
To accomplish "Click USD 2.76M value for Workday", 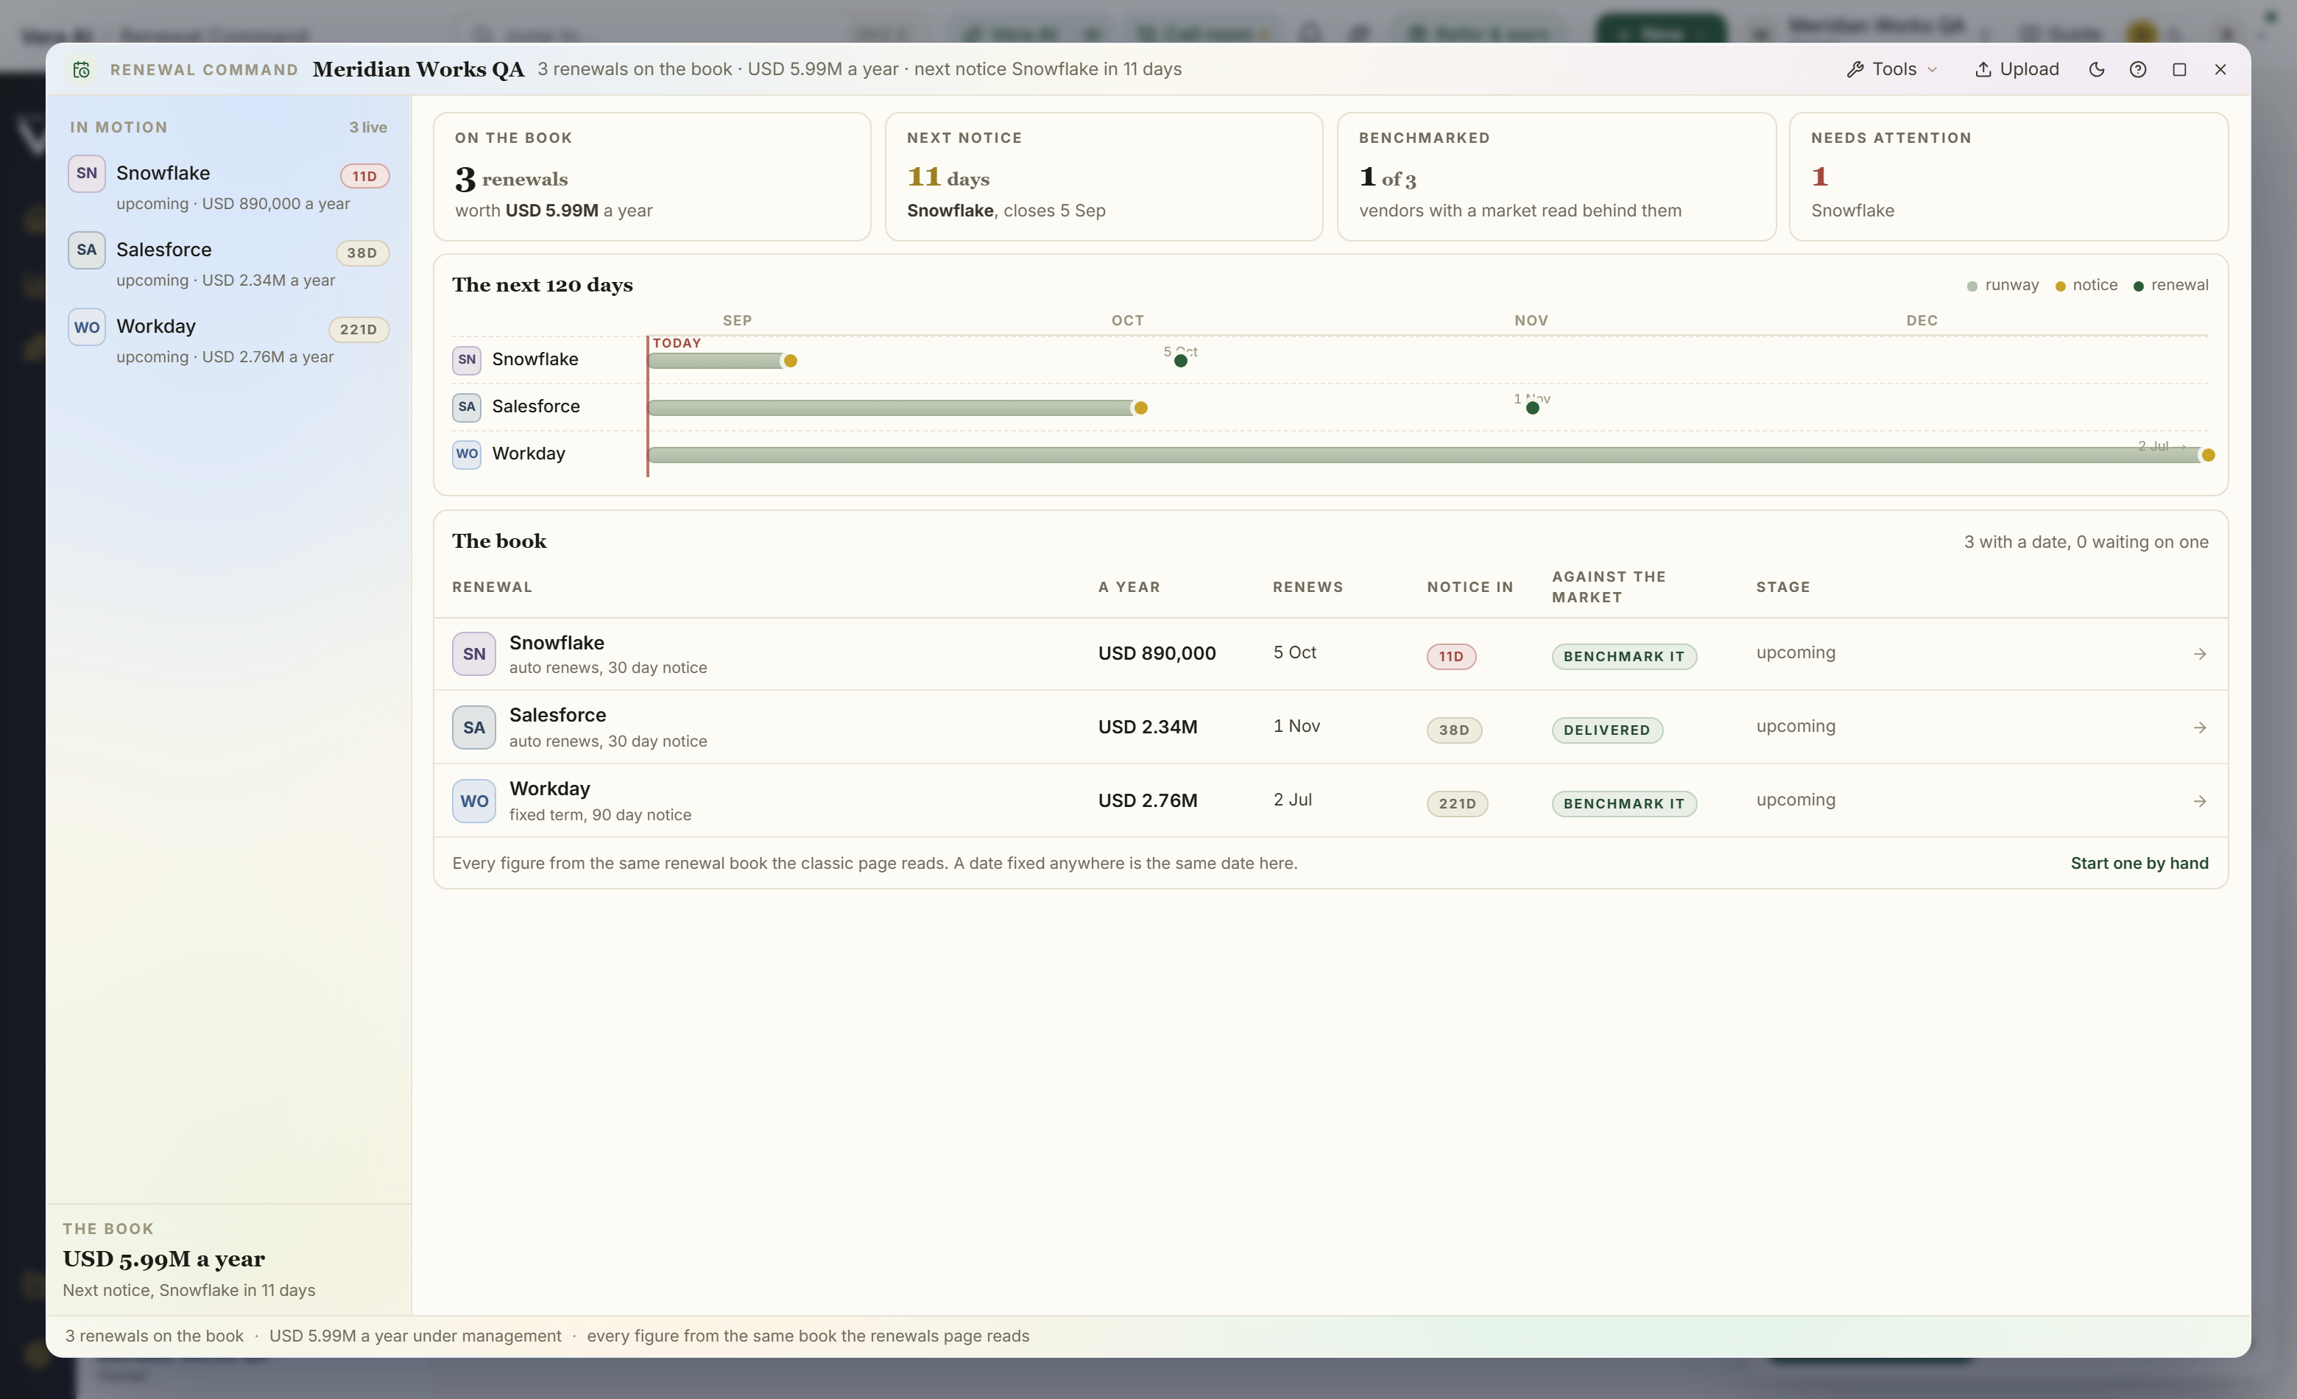I will 1148,800.
